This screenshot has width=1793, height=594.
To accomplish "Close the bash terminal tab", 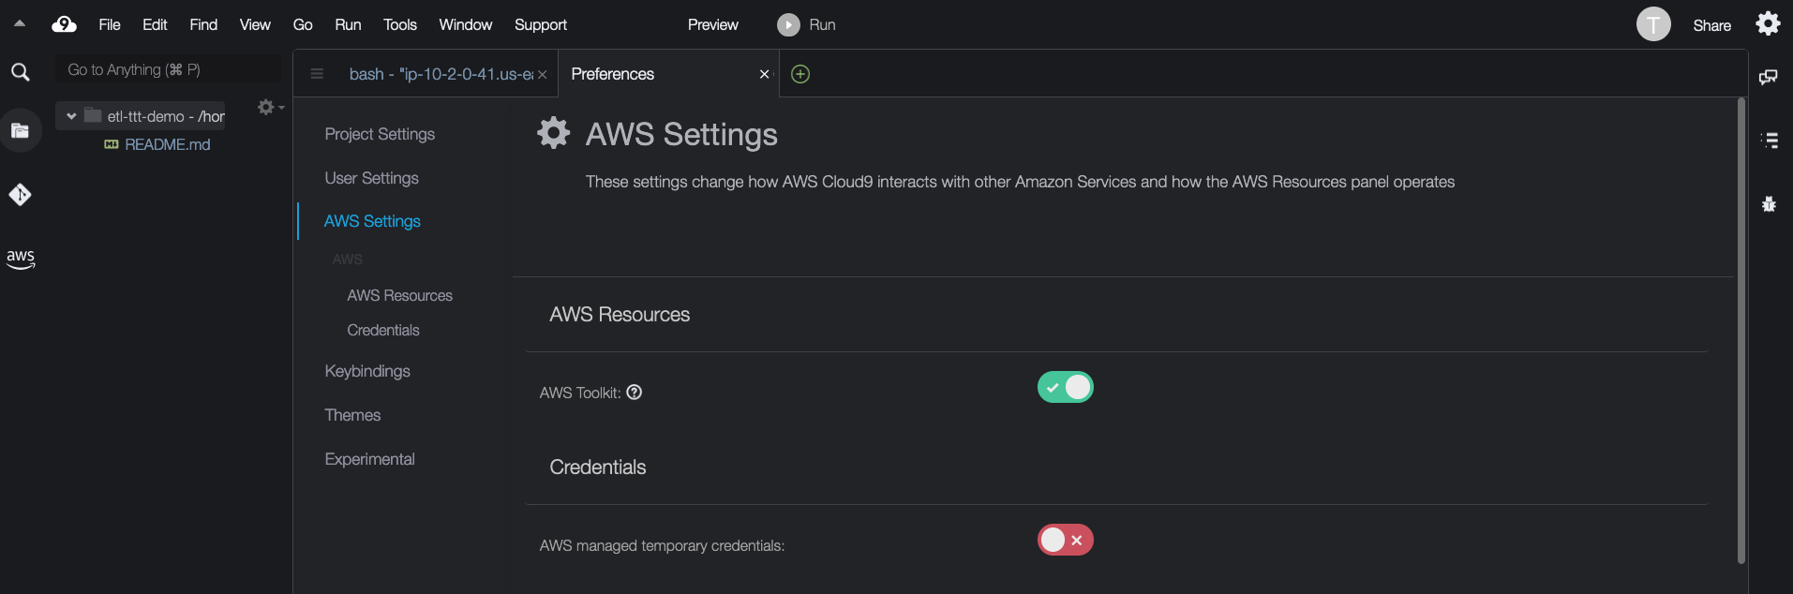I will tap(542, 75).
